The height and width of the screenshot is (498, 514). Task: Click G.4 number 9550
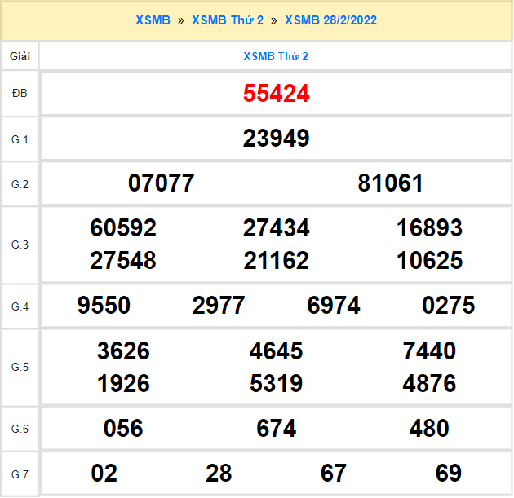pyautogui.click(x=104, y=306)
